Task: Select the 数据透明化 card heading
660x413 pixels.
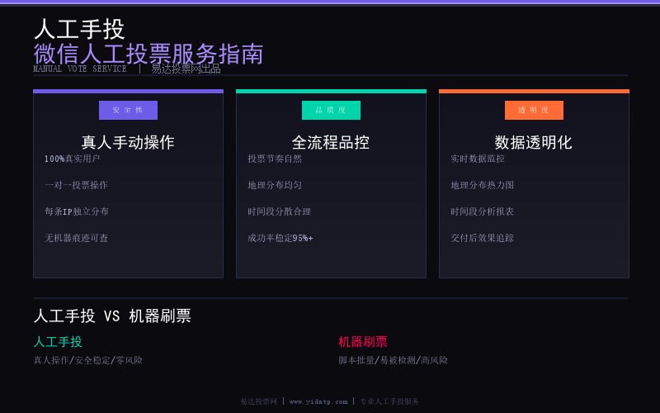Action: 533,142
